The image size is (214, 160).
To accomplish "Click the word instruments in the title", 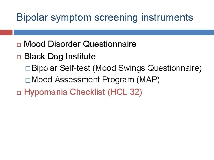I will [x=167, y=17].
